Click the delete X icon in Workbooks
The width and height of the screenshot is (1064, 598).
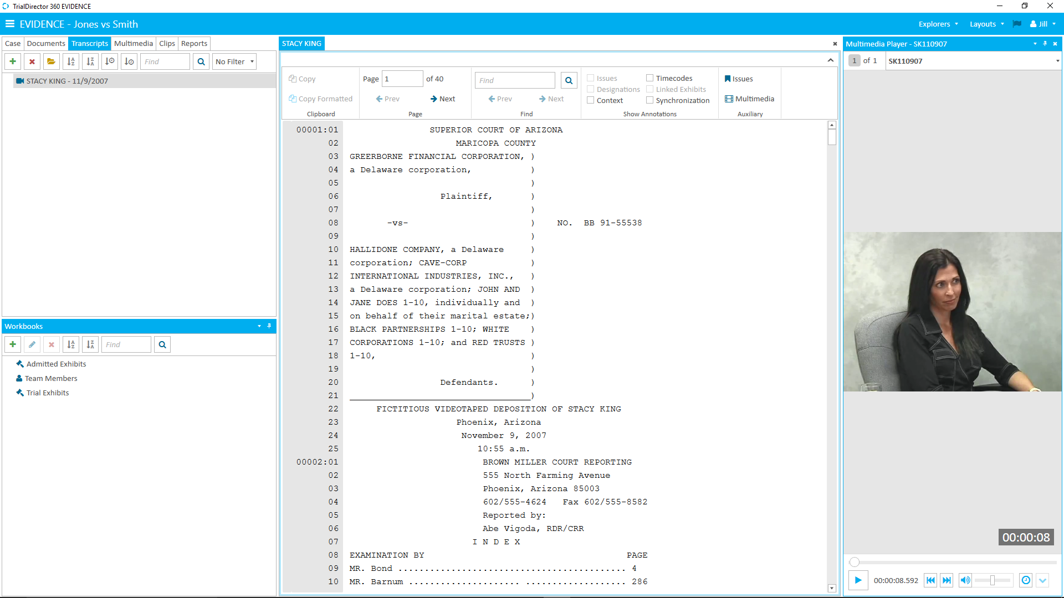pyautogui.click(x=52, y=344)
